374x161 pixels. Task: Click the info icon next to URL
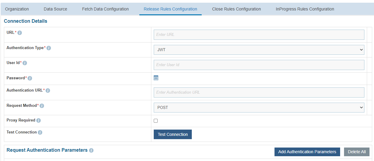[20, 33]
